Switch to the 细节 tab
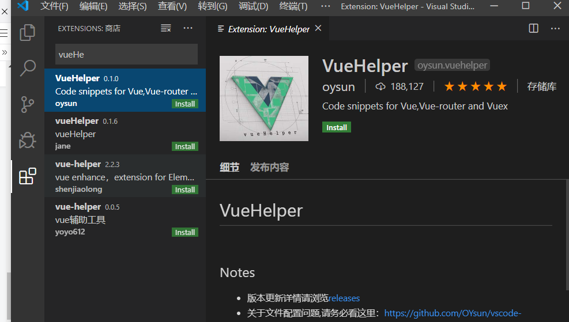The width and height of the screenshot is (569, 322). click(x=229, y=167)
